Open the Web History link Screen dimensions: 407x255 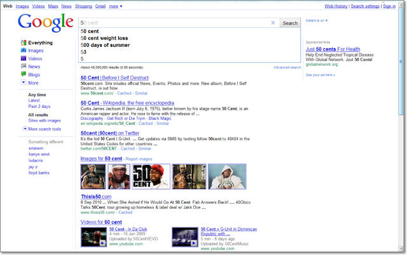point(336,6)
